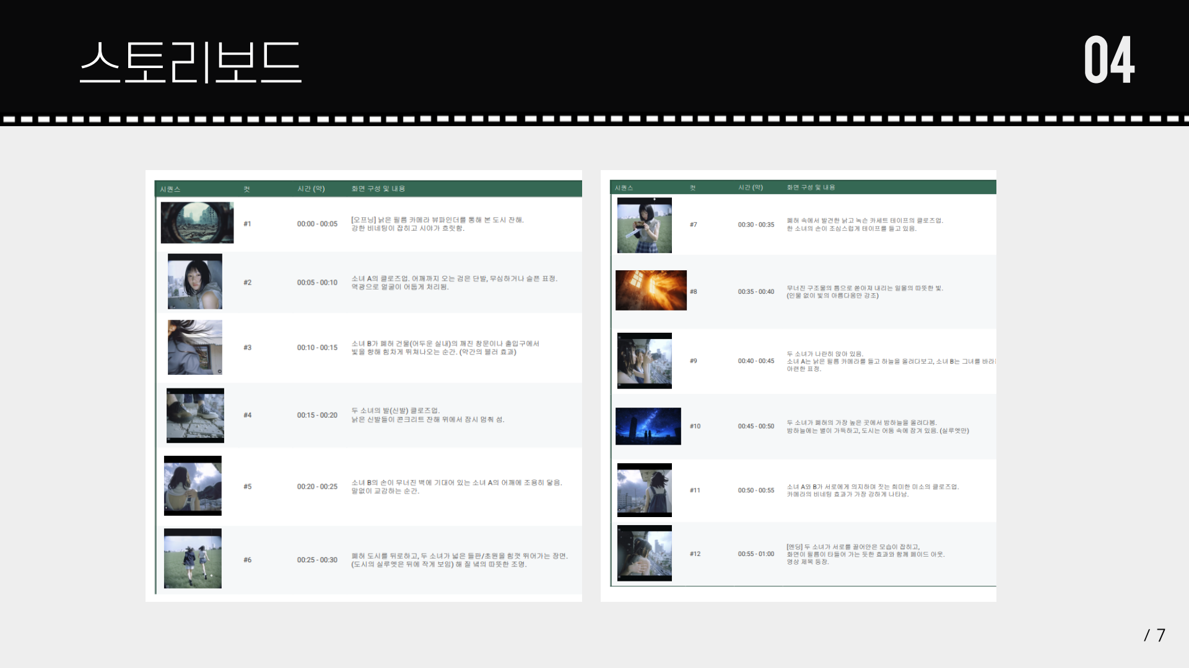
Task: Click the 스토리보드 slide title
Action: click(x=190, y=62)
